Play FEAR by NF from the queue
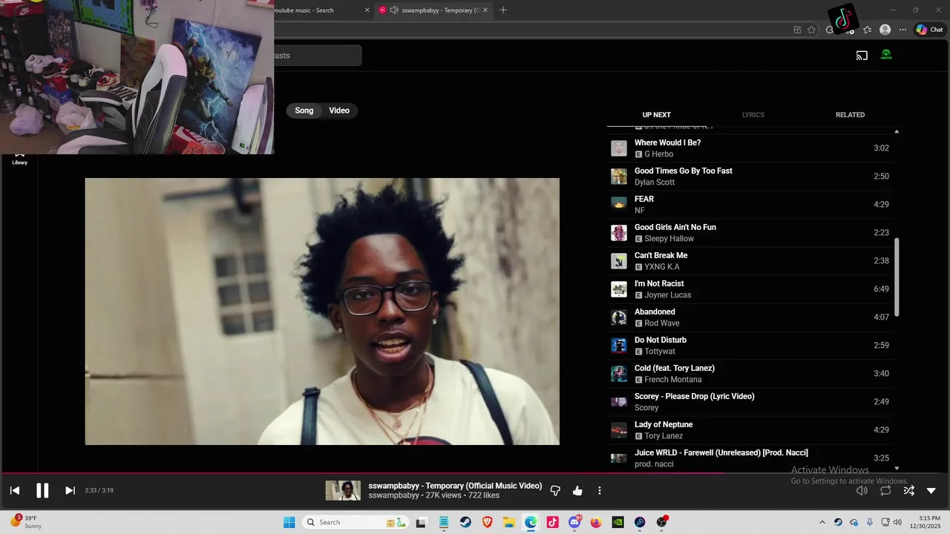Screen dimensions: 950x534 [750, 205]
